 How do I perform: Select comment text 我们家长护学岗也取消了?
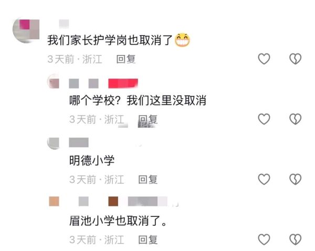click(x=110, y=40)
